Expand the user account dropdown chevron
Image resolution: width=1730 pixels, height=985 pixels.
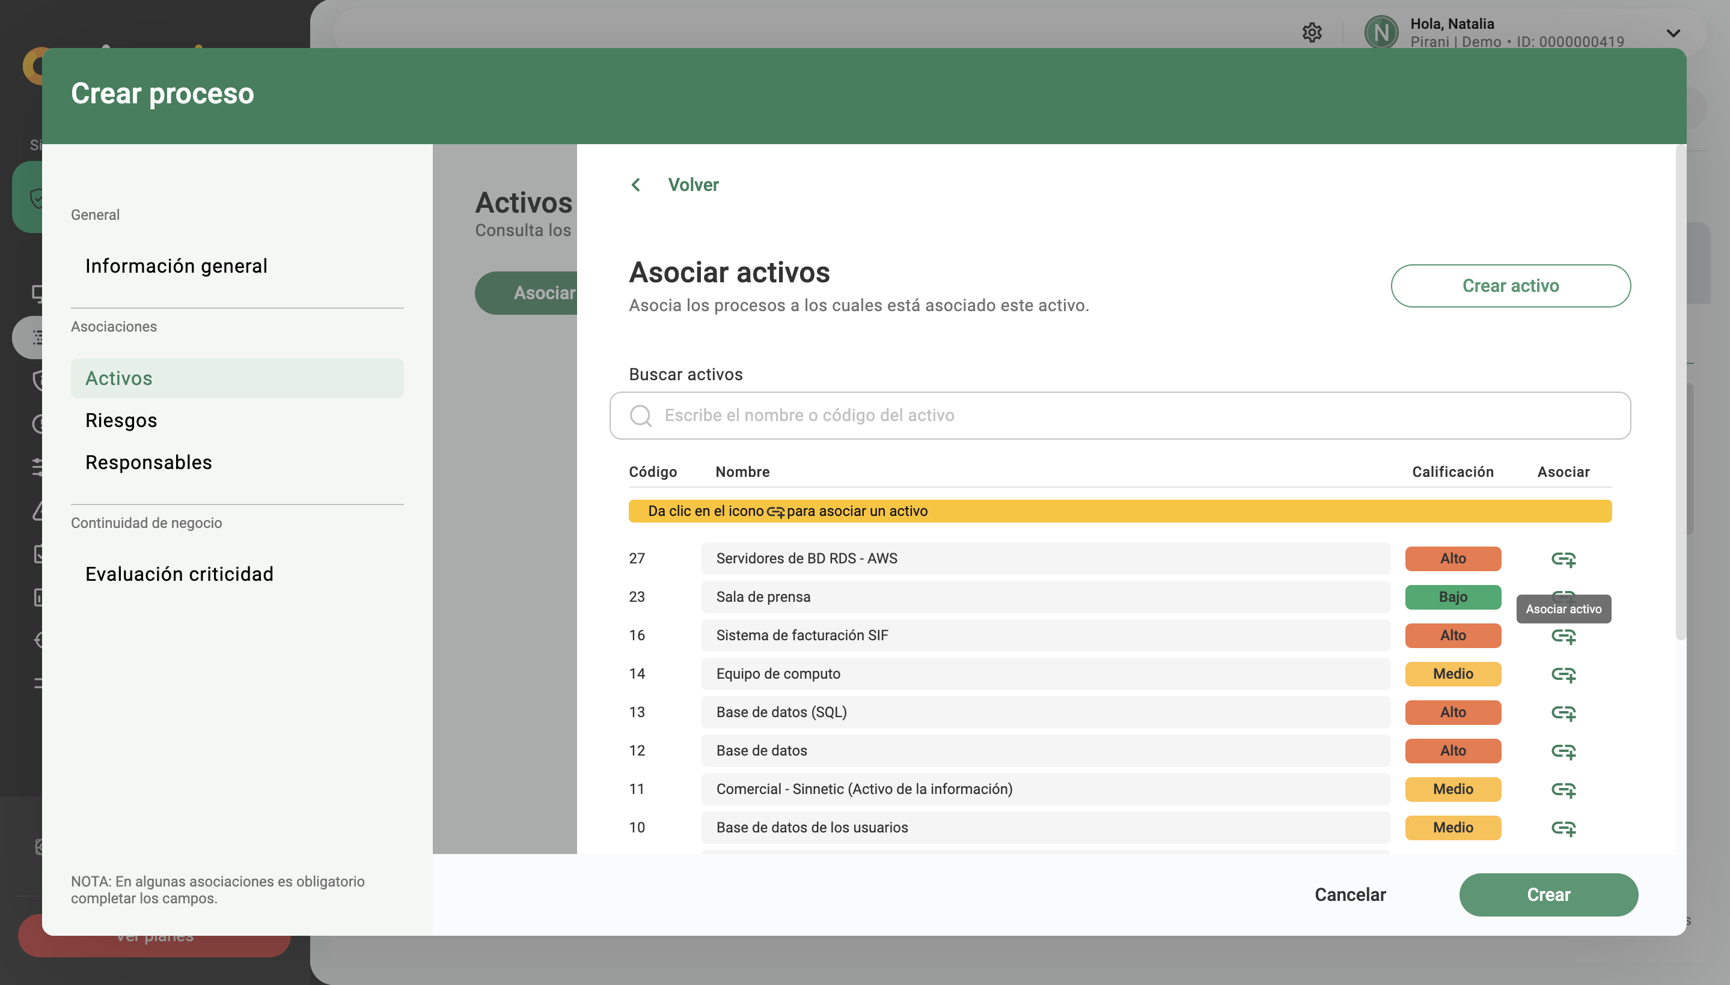pos(1673,32)
